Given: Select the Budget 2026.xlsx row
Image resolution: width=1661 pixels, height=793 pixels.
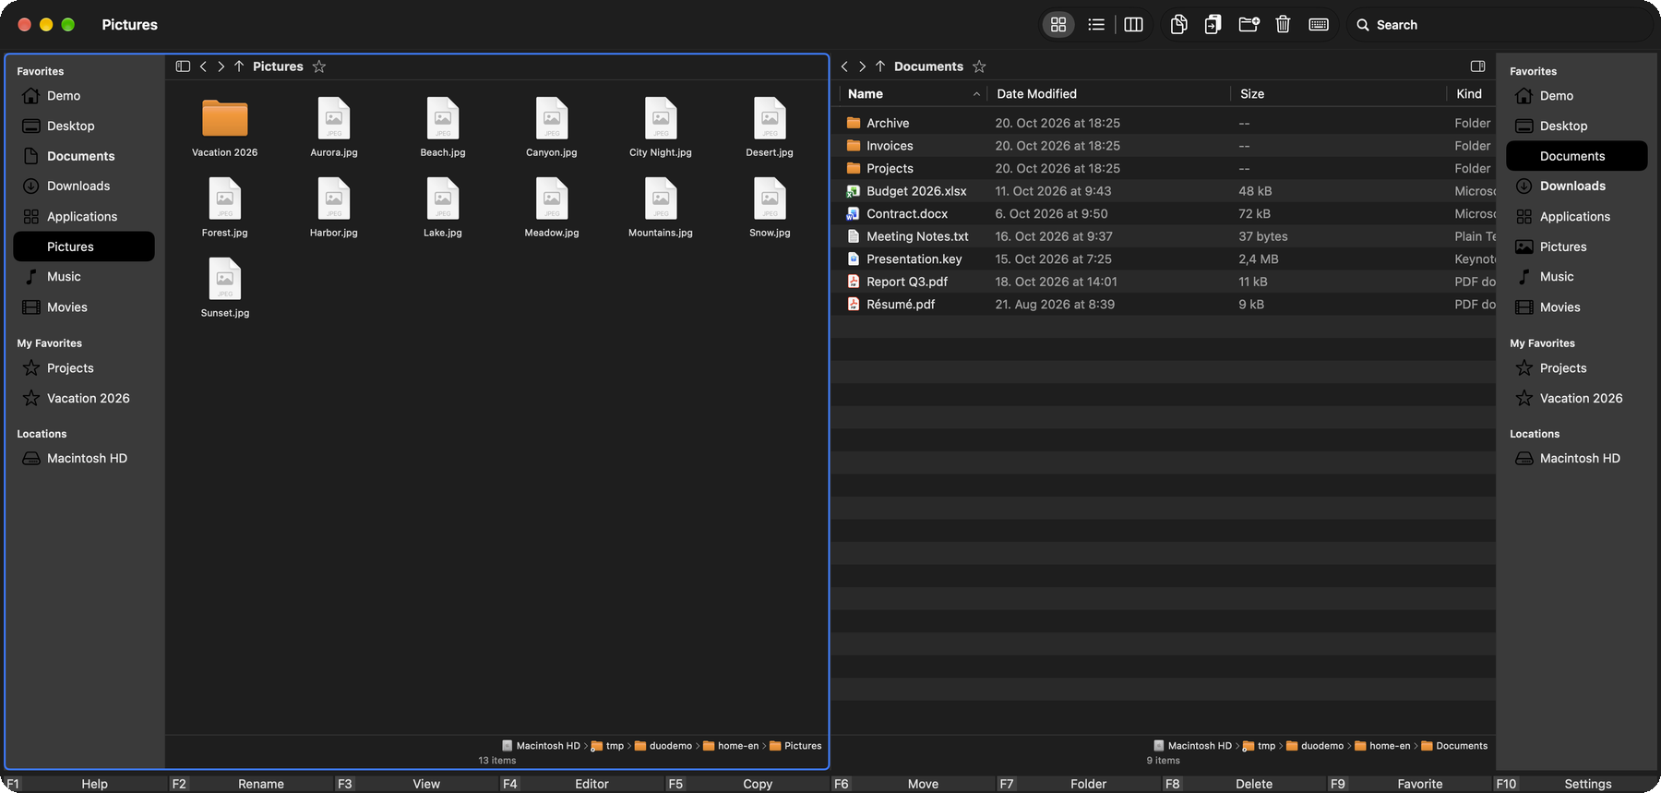Looking at the screenshot, I should pyautogui.click(x=1163, y=191).
